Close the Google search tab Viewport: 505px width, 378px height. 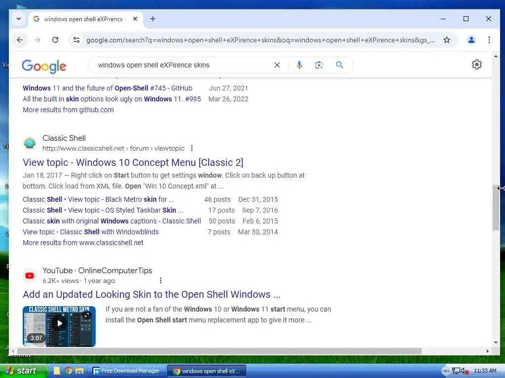tap(135, 19)
